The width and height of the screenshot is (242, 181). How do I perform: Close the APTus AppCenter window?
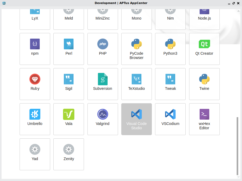click(x=238, y=3)
